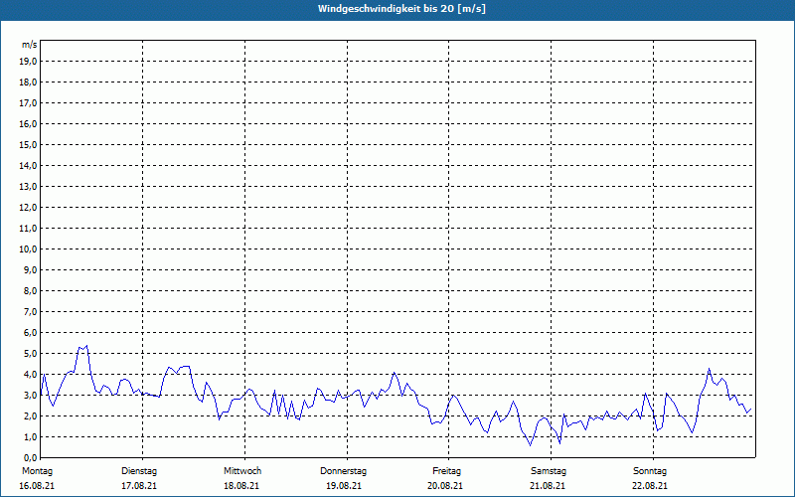Click the 8,0 axis label

pyautogui.click(x=30, y=290)
